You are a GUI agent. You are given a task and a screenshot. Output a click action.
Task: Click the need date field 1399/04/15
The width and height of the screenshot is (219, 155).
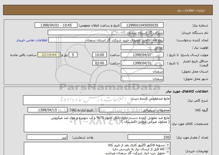47,110
